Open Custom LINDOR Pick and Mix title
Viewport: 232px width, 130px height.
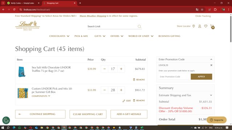tap(52, 90)
